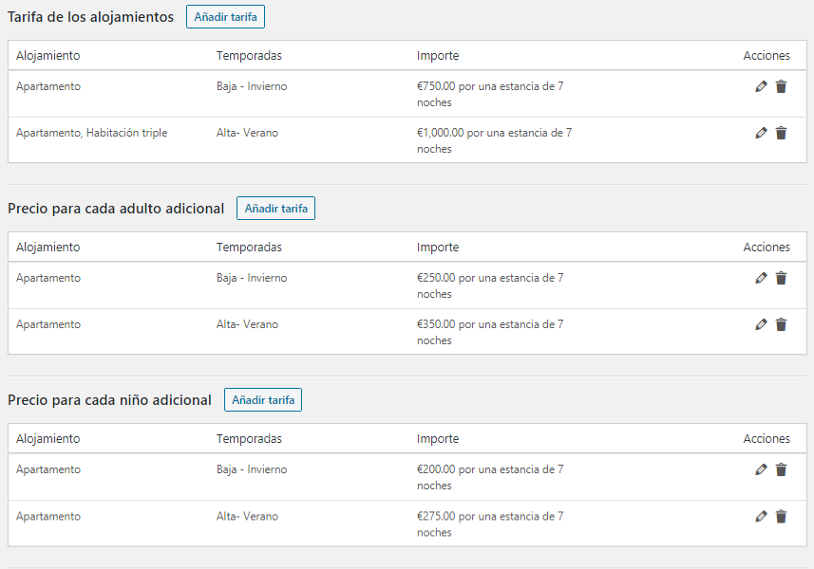Remove the €350.00 additional adult rate
Viewport: 814px width, 569px height.
coord(781,325)
